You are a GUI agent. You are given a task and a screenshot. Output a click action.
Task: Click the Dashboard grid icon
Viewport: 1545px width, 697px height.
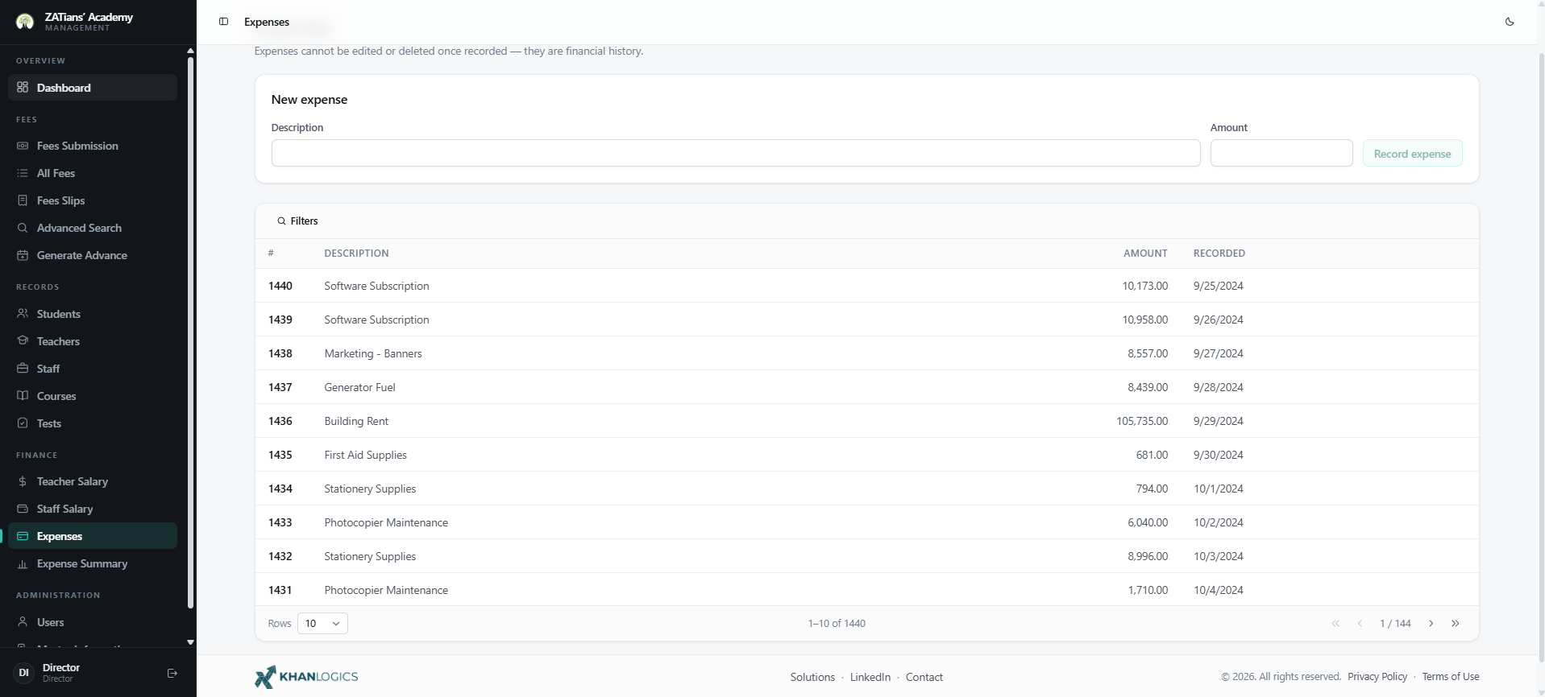pos(23,87)
